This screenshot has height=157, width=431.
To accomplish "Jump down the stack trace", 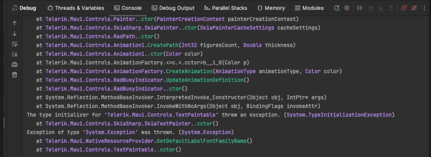I will [x=15, y=34].
